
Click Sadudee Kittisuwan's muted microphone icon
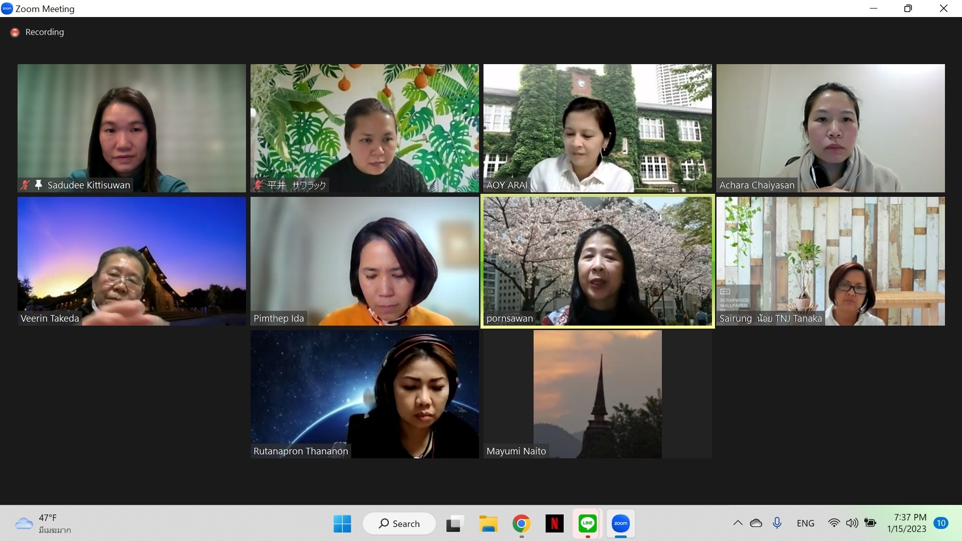[25, 185]
